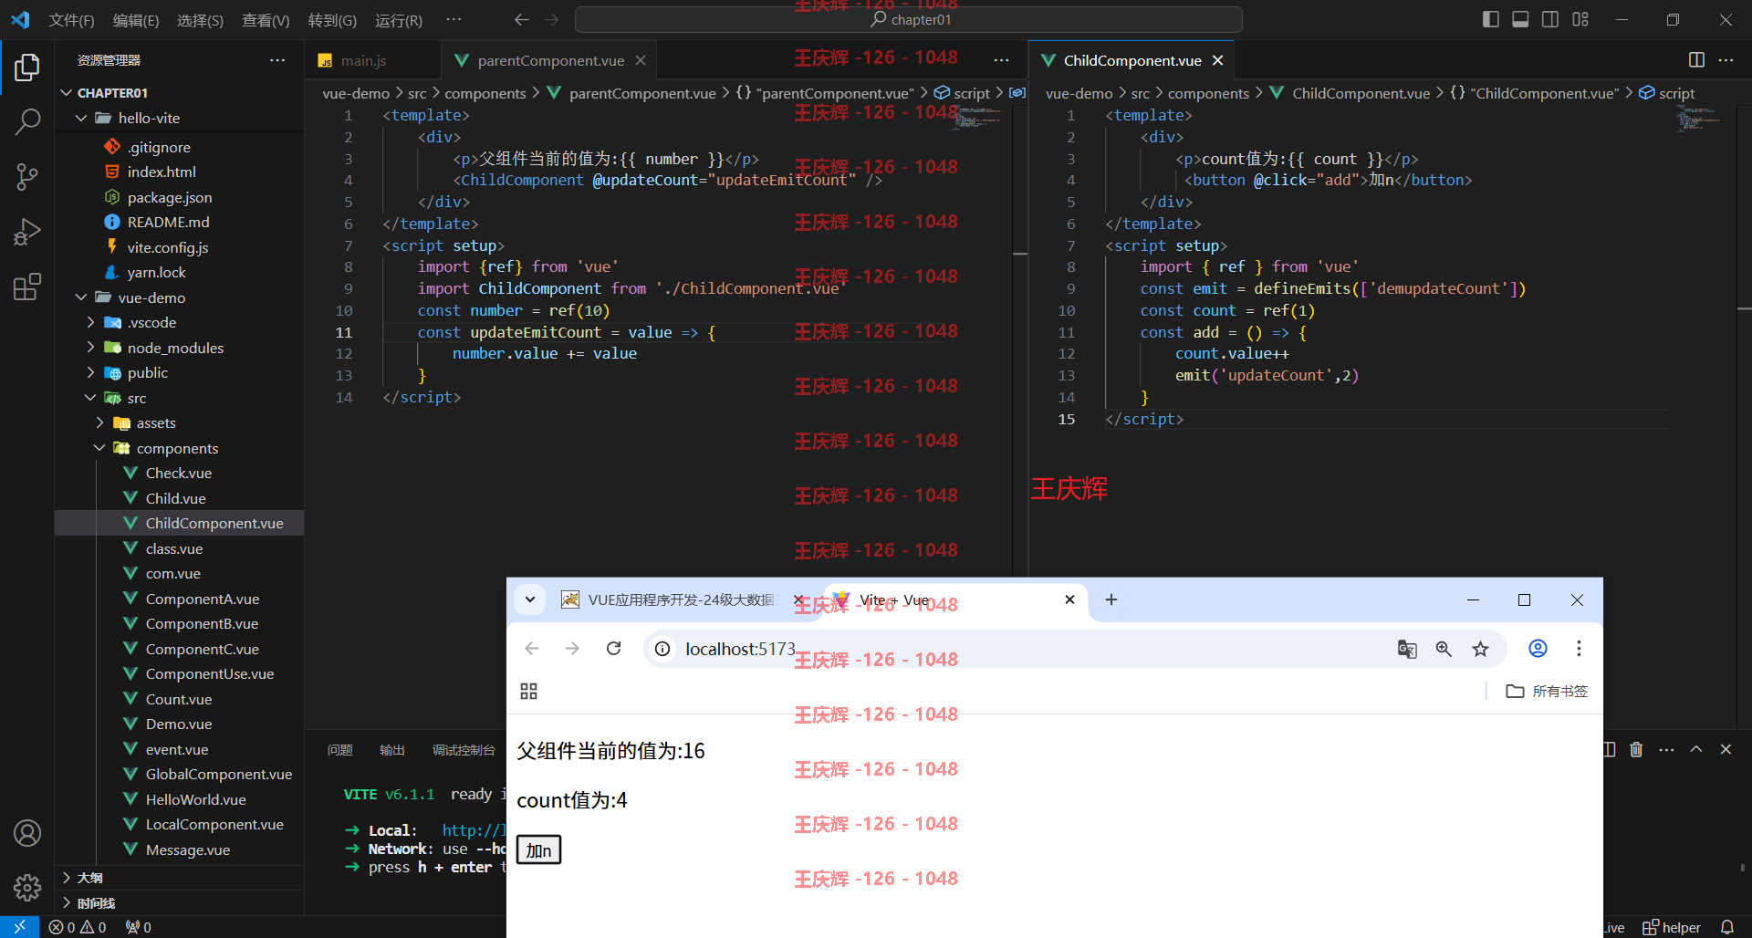Open the translate page icon in browser
Viewport: 1752px width, 938px height.
[x=1407, y=649]
